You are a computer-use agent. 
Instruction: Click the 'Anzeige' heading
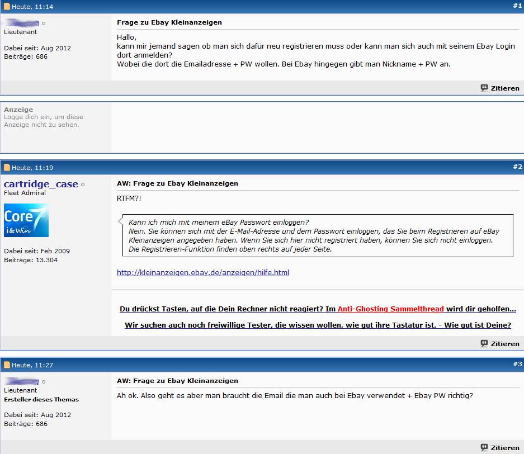pyautogui.click(x=18, y=110)
